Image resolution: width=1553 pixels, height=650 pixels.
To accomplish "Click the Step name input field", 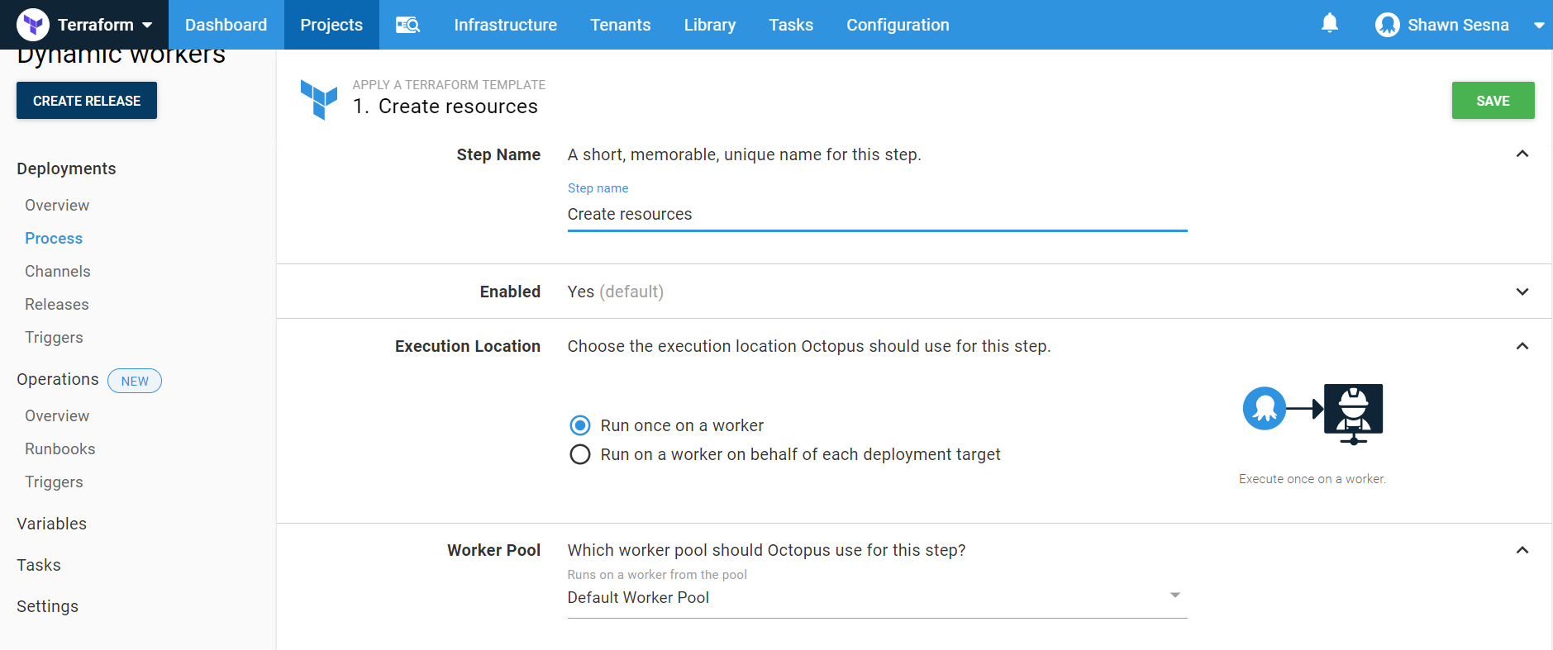I will (x=876, y=214).
